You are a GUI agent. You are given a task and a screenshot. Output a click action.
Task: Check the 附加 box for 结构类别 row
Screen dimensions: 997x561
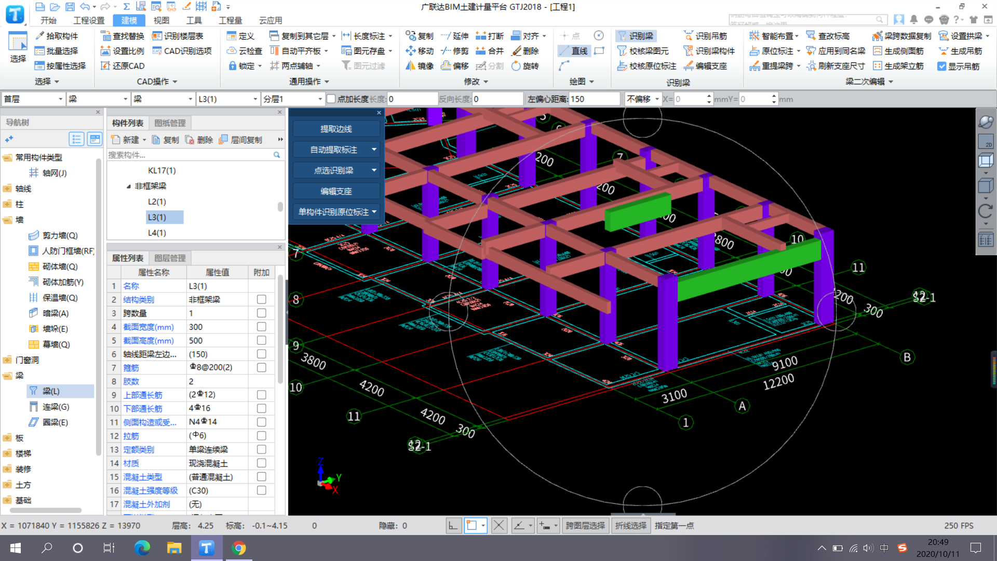pos(262,300)
